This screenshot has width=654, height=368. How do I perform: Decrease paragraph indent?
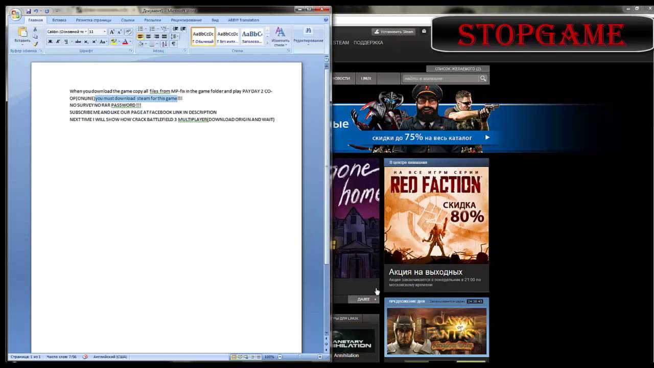pos(175,29)
